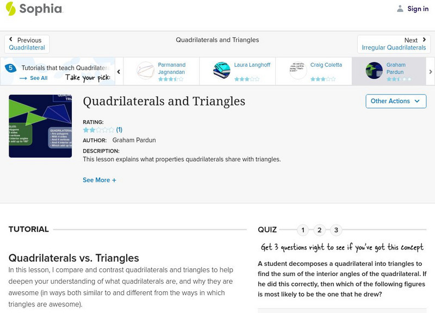Viewport: 435px width, 313px height.
Task: Go to Previous Quadrilateral lesson
Action: coord(27,44)
